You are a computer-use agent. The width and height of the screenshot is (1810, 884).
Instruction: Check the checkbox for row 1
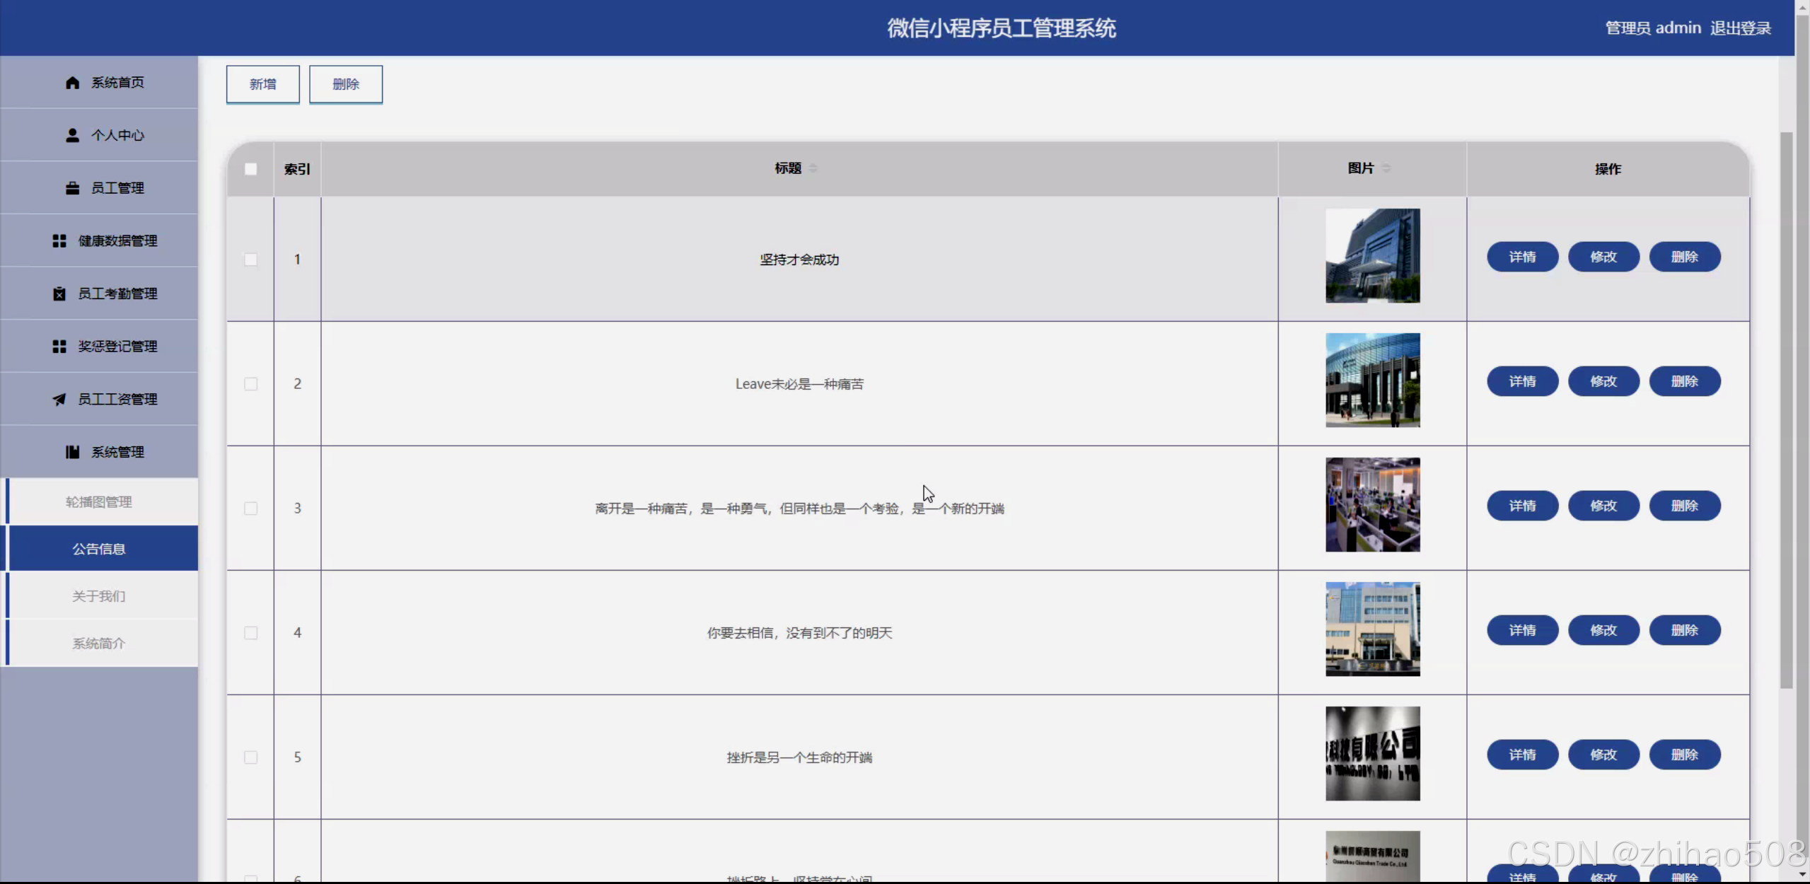coord(250,260)
